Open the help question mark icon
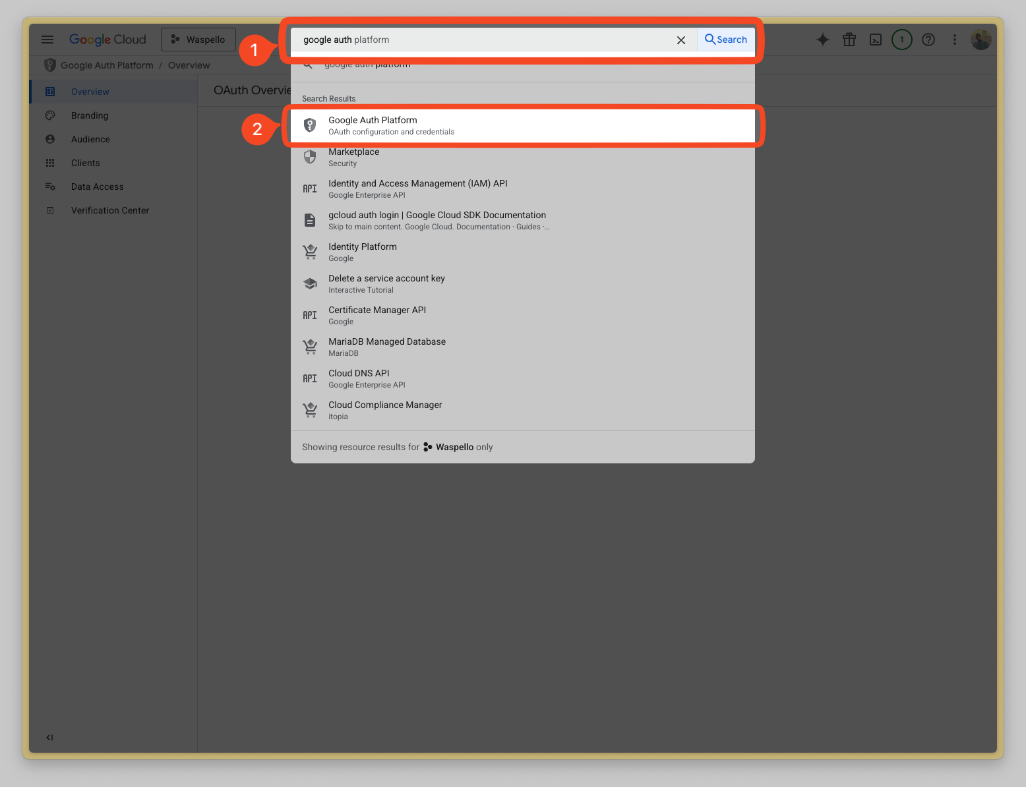This screenshot has width=1026, height=787. click(x=928, y=40)
